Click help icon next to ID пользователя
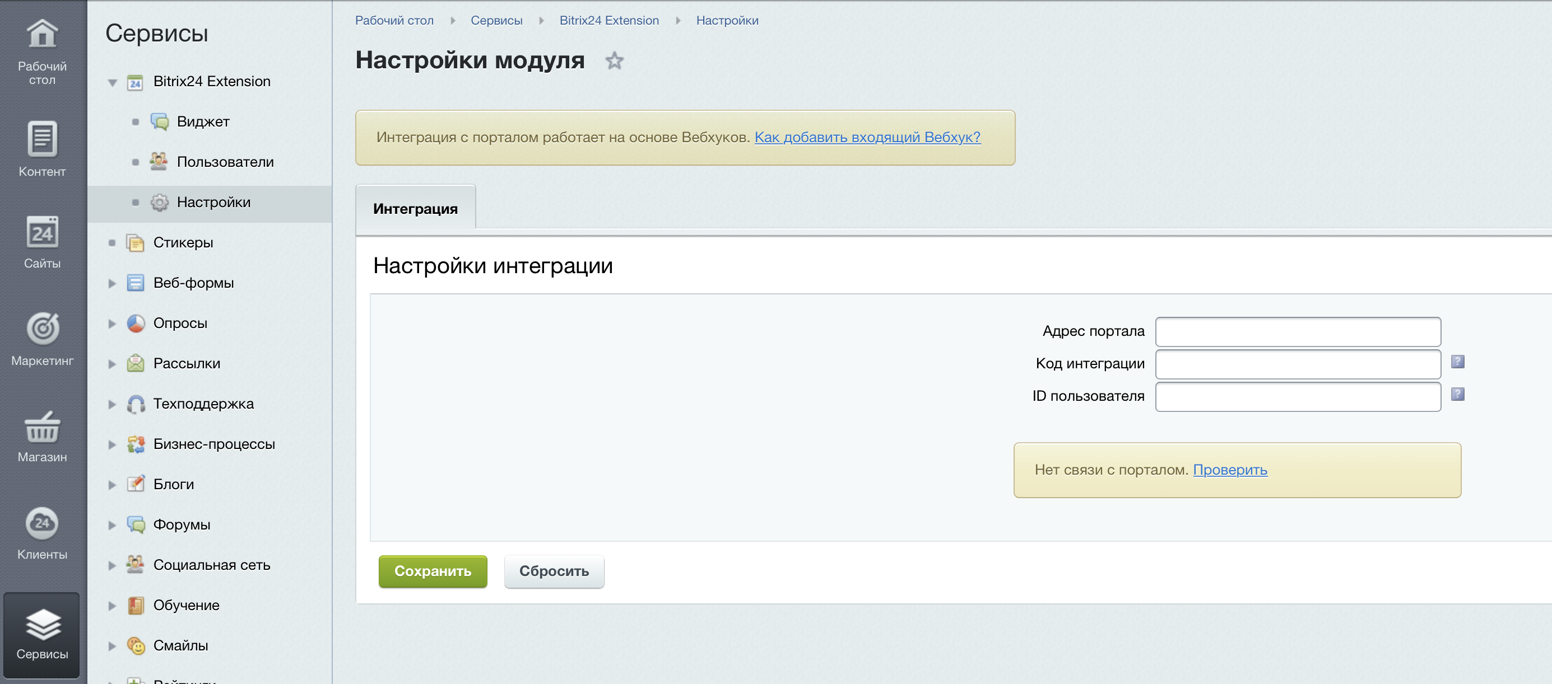The image size is (1552, 684). (1457, 395)
